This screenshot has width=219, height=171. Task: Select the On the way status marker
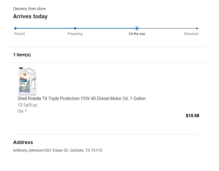coord(137,28)
